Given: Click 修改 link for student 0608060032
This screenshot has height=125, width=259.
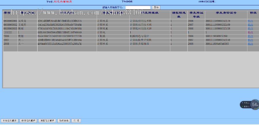Looking at the screenshot, I should [x=250, y=25].
